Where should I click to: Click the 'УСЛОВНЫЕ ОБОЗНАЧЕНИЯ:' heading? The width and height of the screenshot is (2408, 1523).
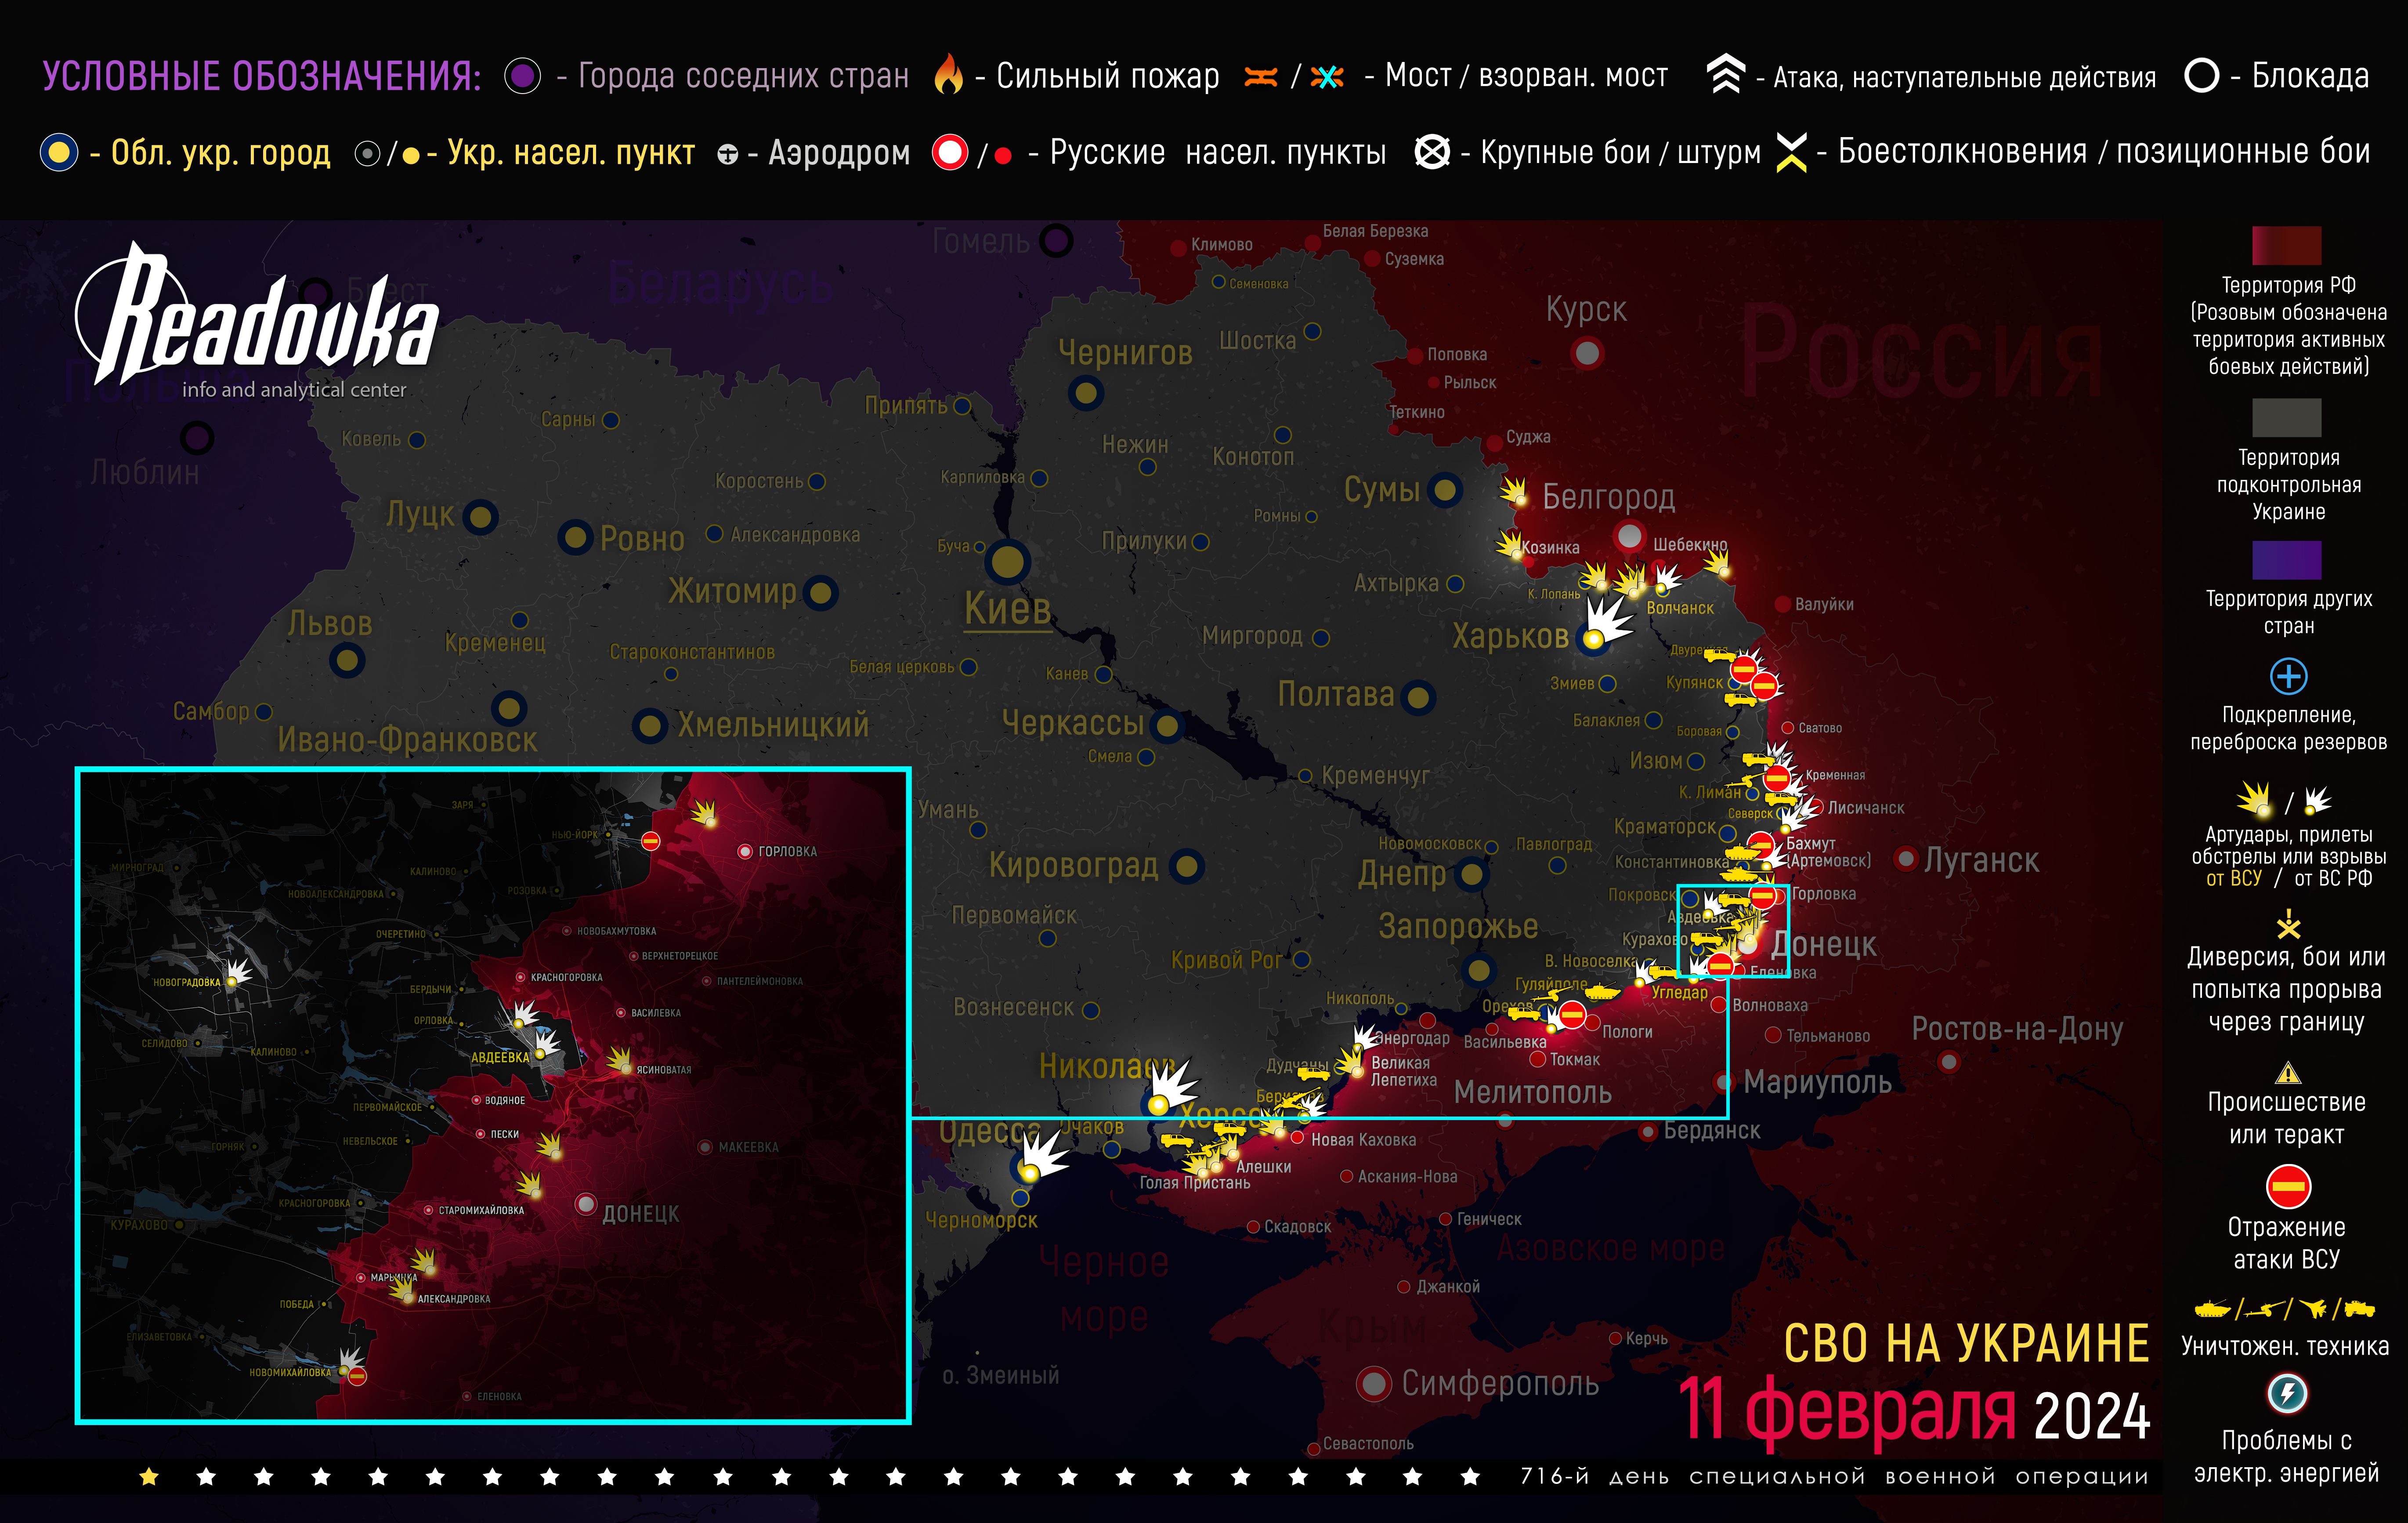[262, 76]
